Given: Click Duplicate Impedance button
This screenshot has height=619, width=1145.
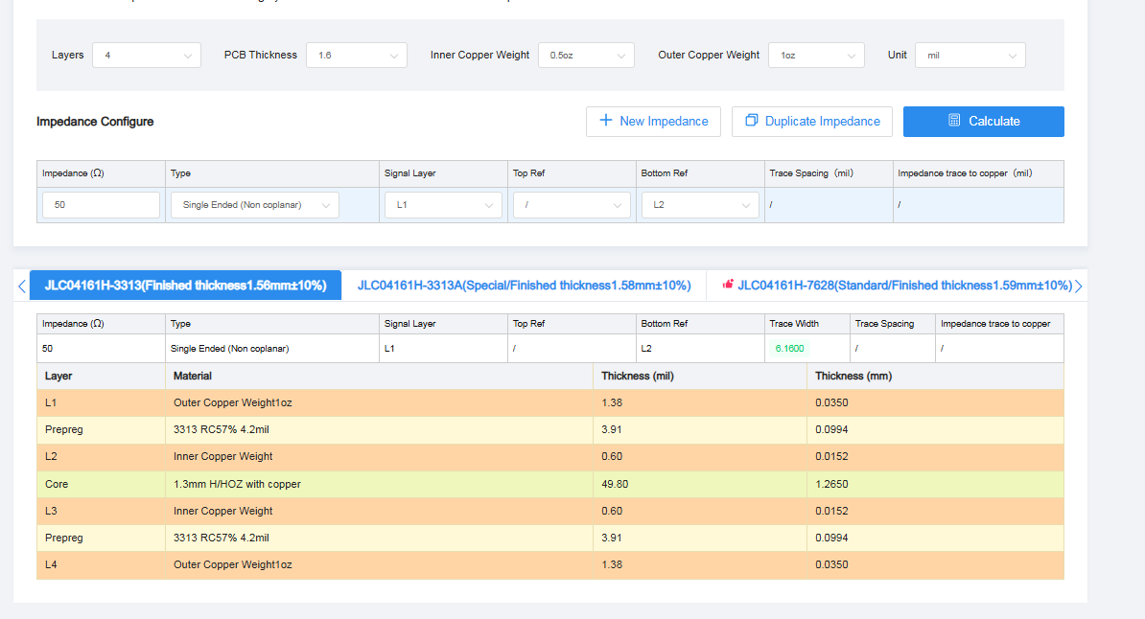Looking at the screenshot, I should tap(811, 122).
